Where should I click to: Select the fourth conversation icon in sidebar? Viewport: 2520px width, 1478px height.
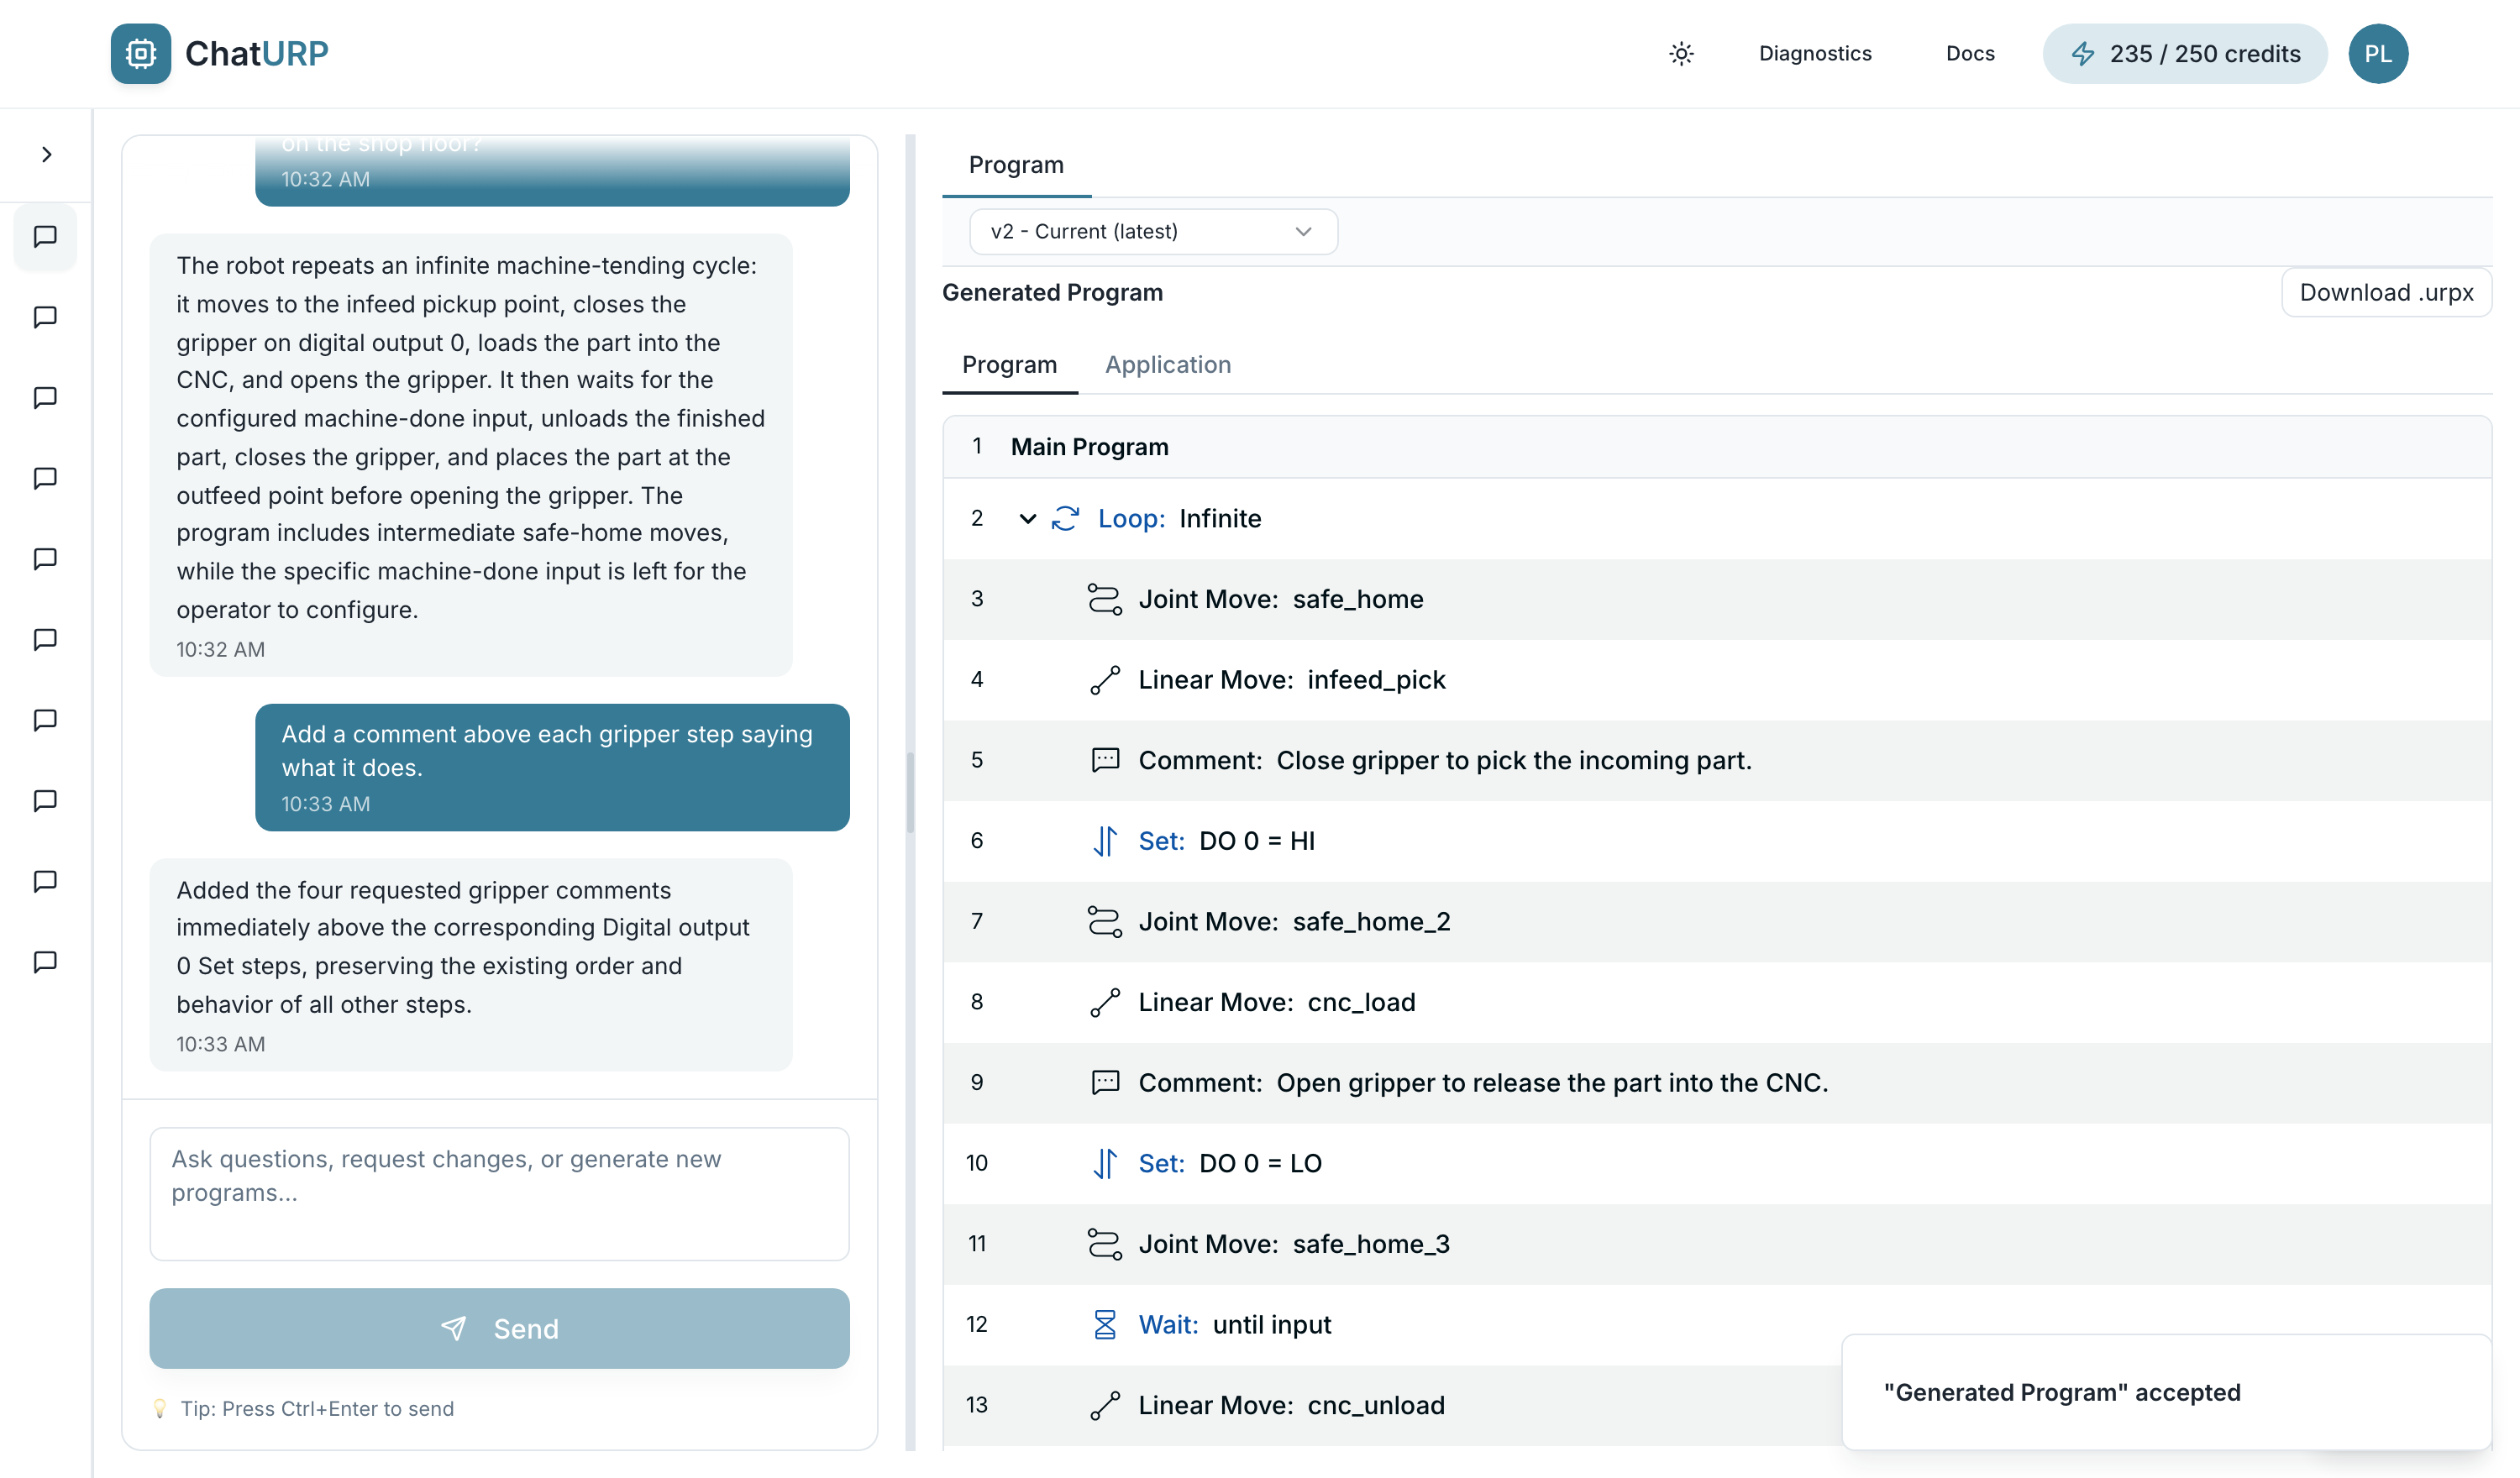46,478
